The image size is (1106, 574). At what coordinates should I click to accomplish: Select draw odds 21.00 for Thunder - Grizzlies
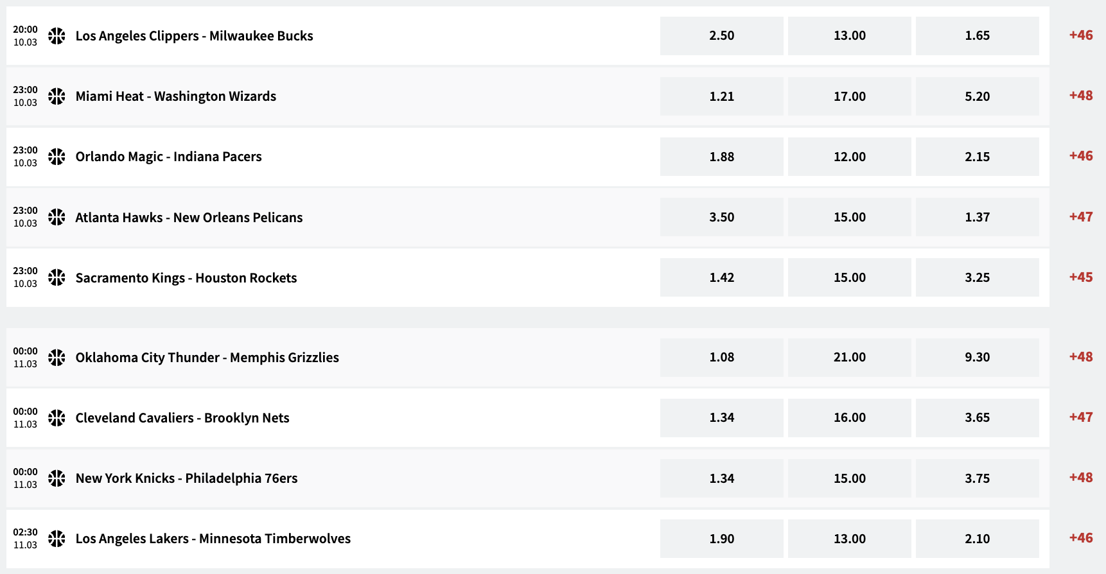849,358
